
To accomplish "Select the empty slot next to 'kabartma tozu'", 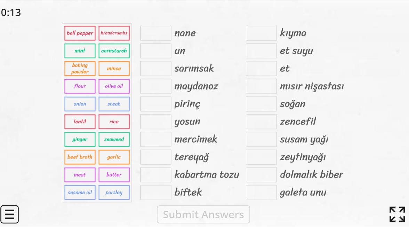I will tap(155, 175).
